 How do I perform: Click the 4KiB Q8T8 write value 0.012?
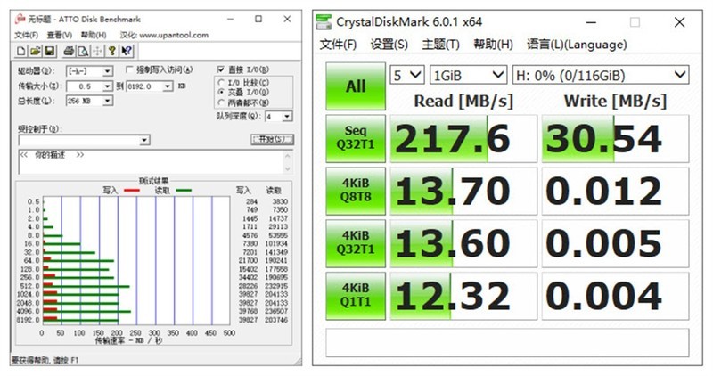tap(615, 191)
